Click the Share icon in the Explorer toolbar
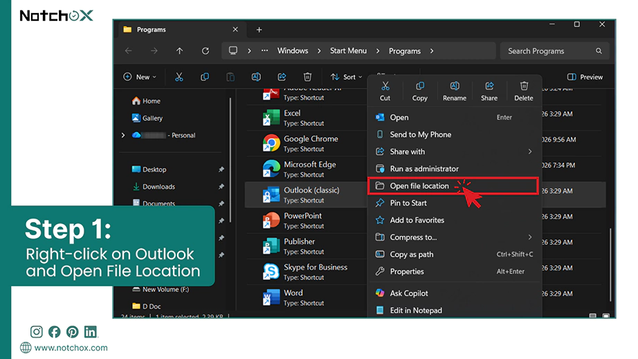 [282, 77]
